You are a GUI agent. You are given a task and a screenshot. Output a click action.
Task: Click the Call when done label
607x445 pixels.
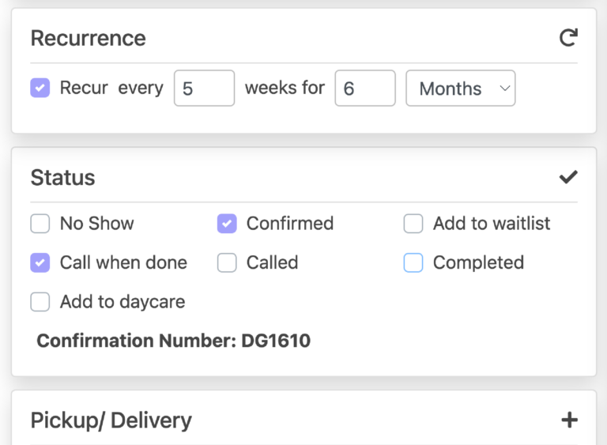tap(123, 262)
